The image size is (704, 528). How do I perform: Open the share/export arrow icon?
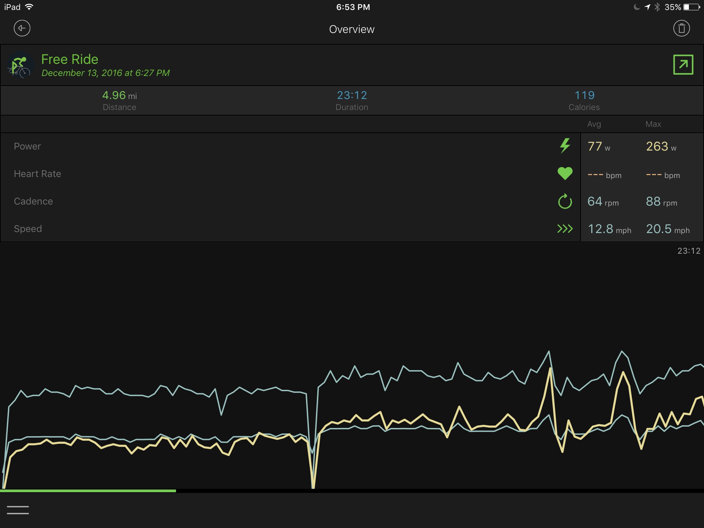point(683,65)
